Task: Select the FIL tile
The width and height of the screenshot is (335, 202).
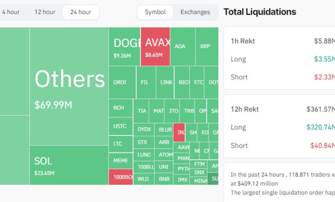Action: click(x=145, y=82)
